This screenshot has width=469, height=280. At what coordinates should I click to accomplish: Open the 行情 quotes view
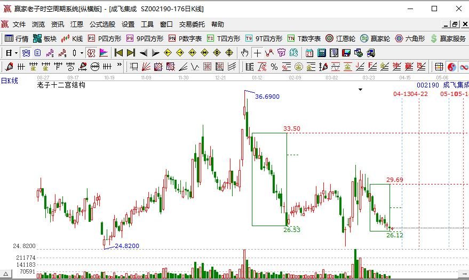click(x=17, y=38)
